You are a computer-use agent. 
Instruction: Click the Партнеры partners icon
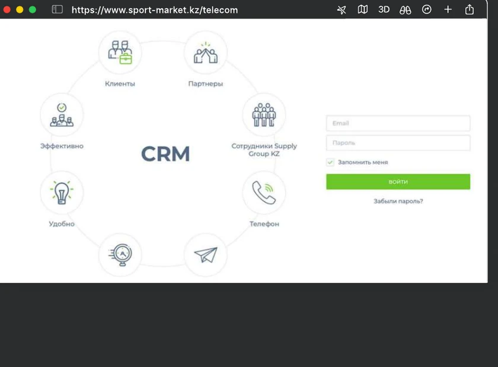coord(206,53)
